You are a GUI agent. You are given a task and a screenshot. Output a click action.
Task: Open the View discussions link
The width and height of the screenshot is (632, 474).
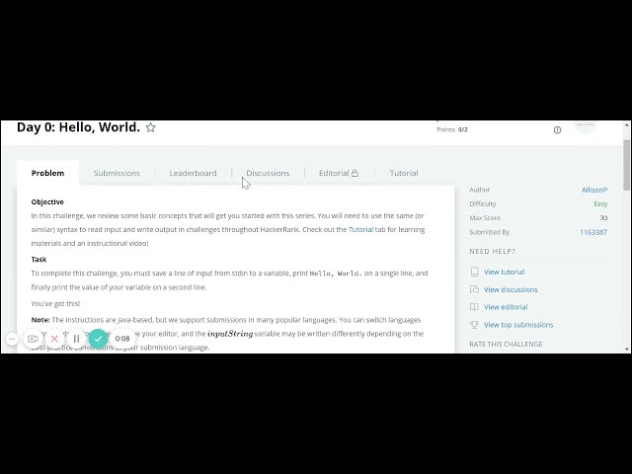(511, 289)
